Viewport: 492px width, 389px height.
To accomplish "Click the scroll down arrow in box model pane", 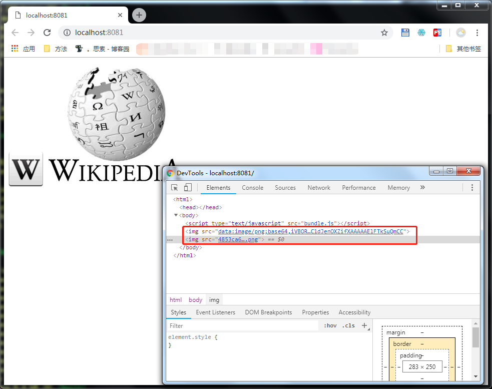I will click(x=475, y=376).
